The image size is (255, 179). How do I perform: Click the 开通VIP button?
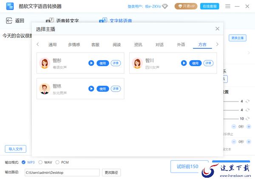pos(186,6)
